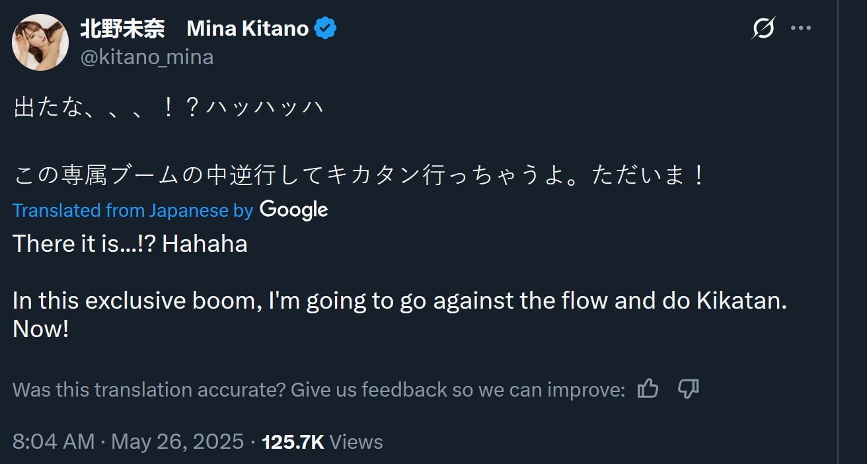Click the display name 北野未奈

tap(122, 28)
